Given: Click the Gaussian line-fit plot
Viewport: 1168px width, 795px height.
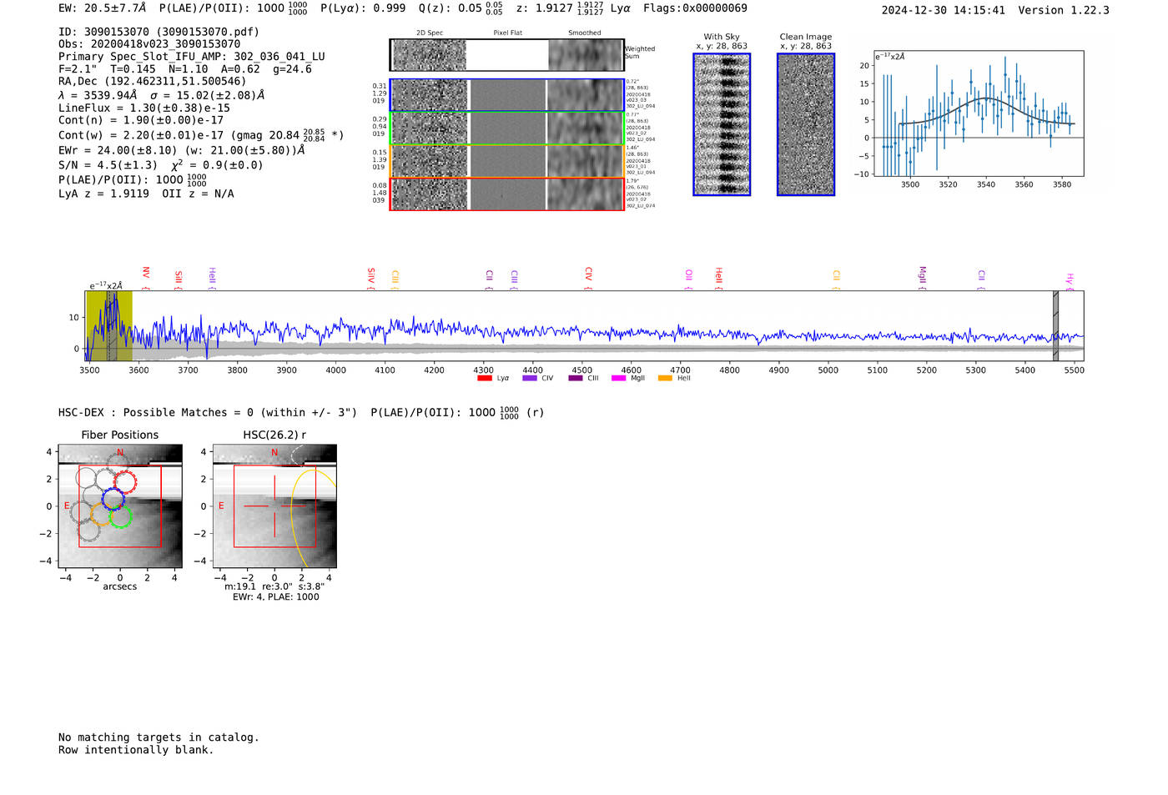Looking at the screenshot, I should point(978,113).
